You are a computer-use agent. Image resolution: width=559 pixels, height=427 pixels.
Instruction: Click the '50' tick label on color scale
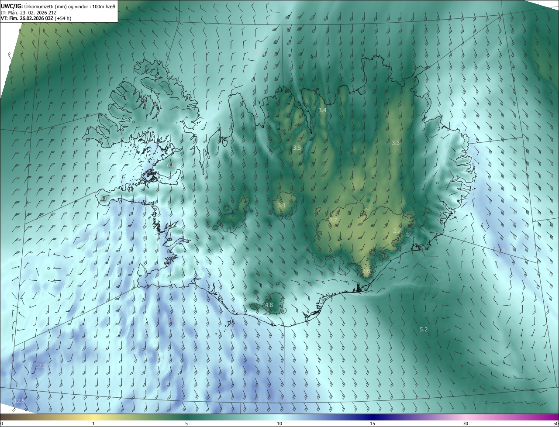556,424
